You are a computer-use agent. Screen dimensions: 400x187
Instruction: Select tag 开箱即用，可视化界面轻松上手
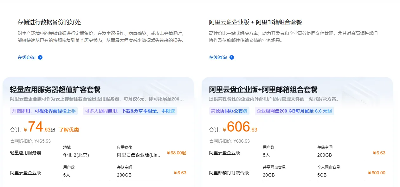click(x=44, y=111)
